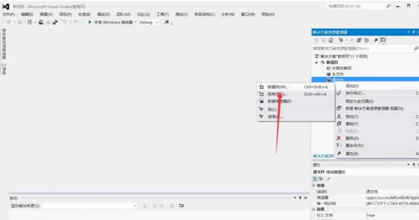
Task: Open the 团队(M) menu
Action: point(124,14)
